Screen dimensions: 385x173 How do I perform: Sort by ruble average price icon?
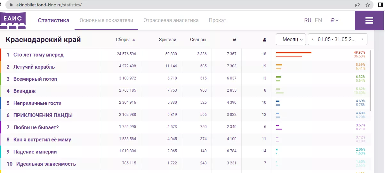point(234,40)
